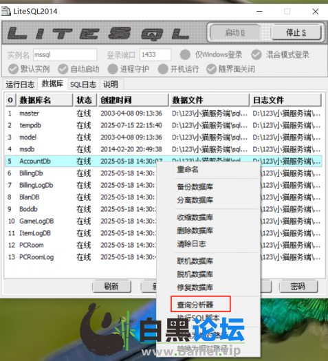Image resolution: width=328 pixels, height=361 pixels.
Task: Click the 登录端口 input field
Action: [x=155, y=55]
